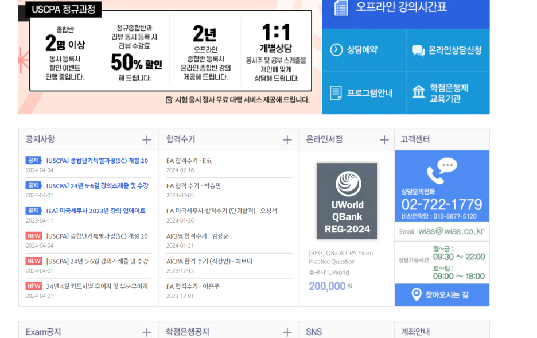Viewport: 537px width, 338px height.
Task: Click phone number 02-722-1779
Action: 441,204
